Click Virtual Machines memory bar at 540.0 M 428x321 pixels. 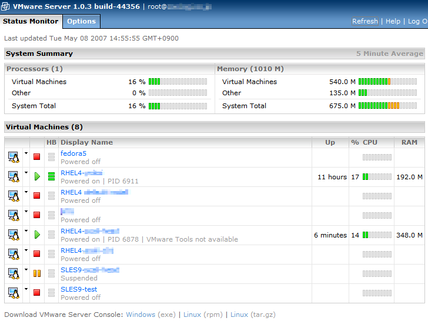point(387,82)
